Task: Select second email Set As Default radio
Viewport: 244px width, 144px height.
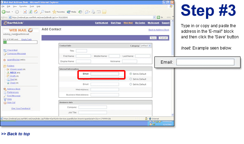Action: tap(131, 79)
